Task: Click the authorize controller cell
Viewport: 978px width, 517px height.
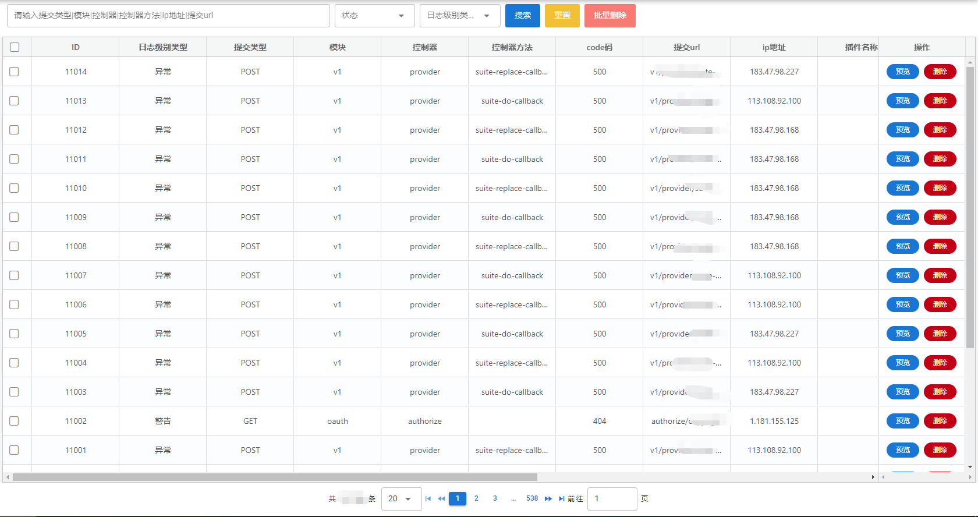Action: [425, 421]
